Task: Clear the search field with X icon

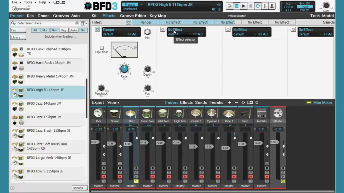Action: [x=77, y=23]
